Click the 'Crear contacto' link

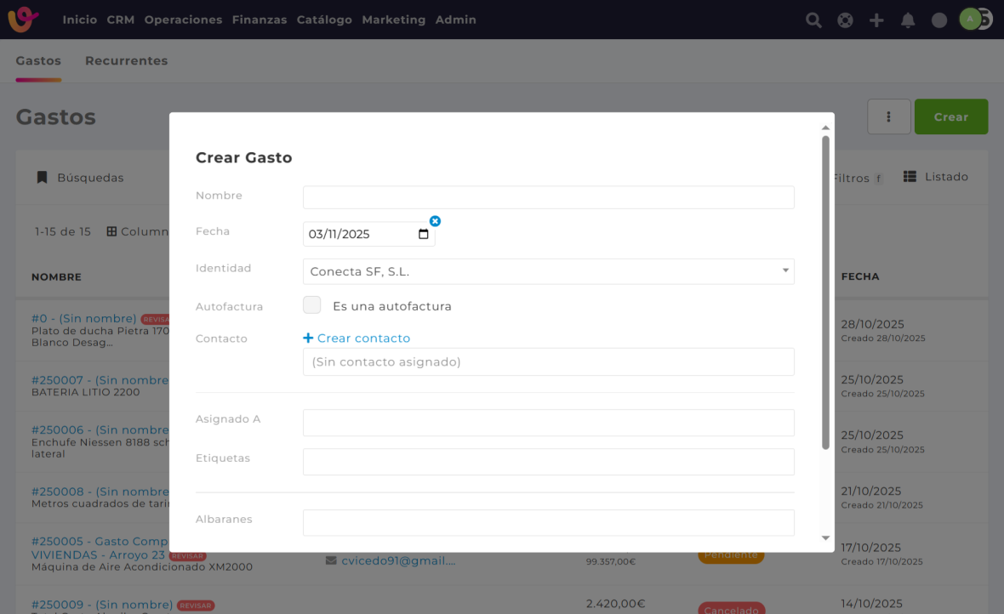pos(357,338)
